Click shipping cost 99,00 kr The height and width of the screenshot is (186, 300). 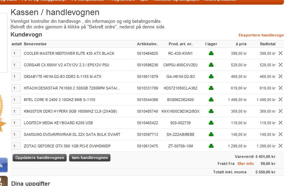coord(268,164)
